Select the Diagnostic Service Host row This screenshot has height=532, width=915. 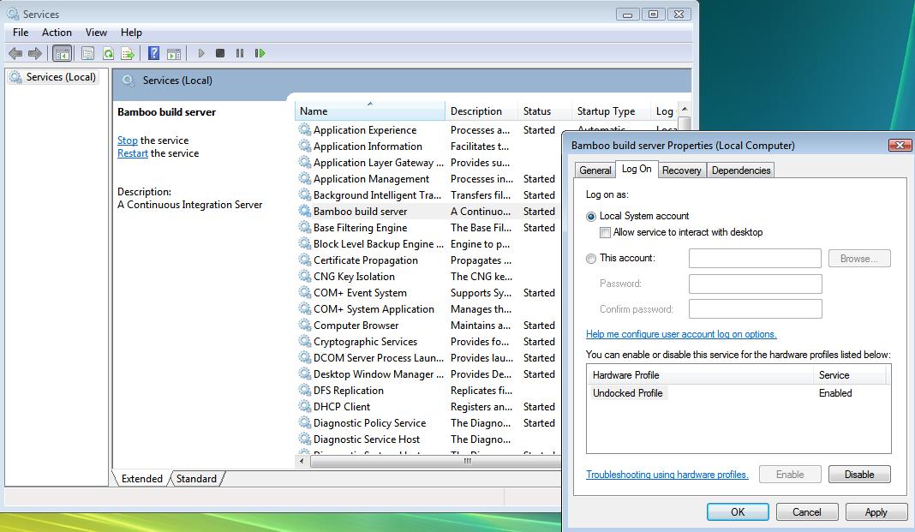[429, 439]
